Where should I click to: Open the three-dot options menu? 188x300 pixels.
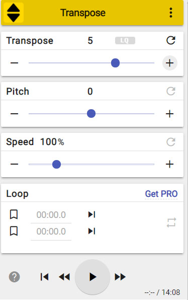pyautogui.click(x=170, y=13)
